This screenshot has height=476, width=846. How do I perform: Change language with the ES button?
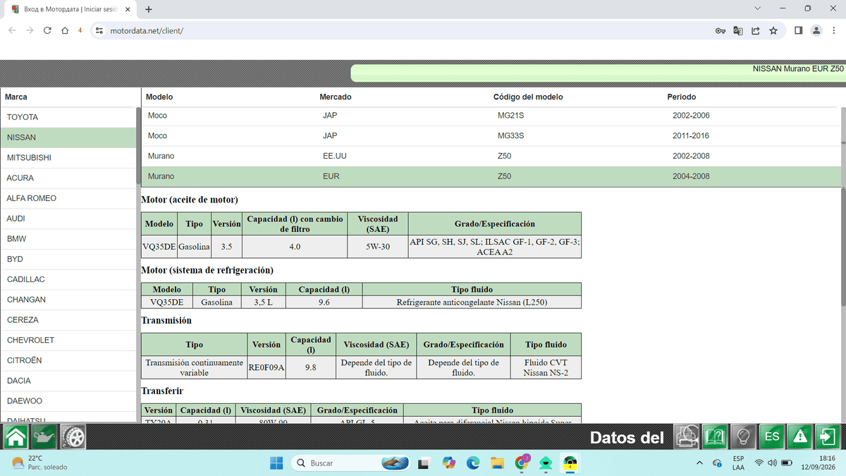[772, 437]
